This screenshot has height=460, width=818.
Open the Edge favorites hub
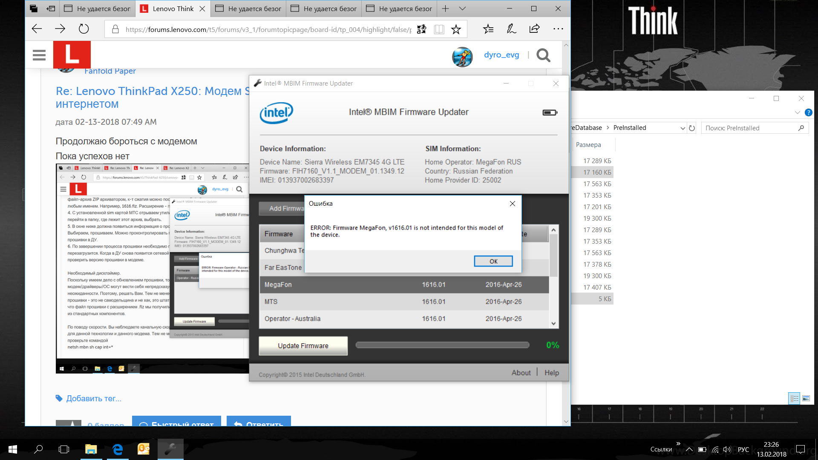488,29
